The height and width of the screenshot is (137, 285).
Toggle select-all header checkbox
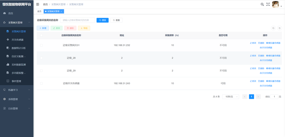[41, 35]
